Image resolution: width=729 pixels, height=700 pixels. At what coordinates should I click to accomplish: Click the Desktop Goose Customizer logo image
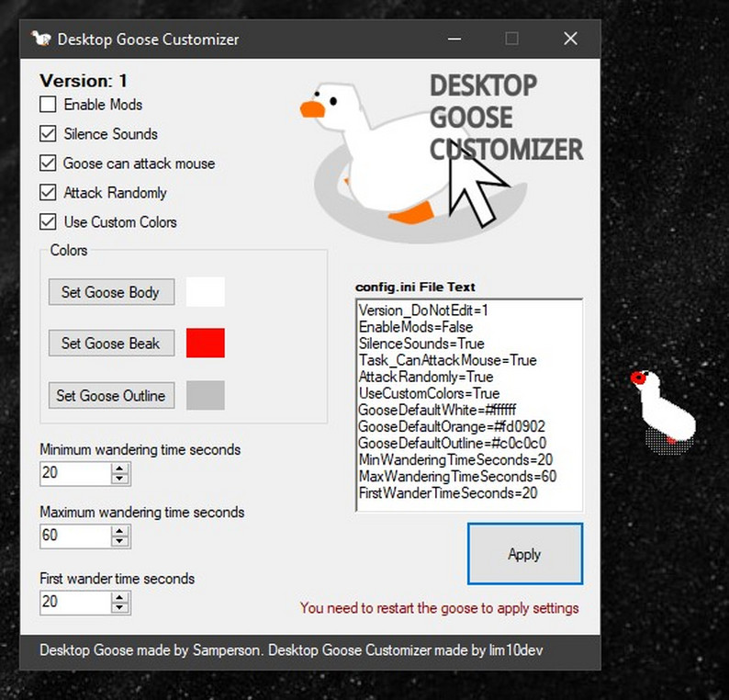pos(442,157)
